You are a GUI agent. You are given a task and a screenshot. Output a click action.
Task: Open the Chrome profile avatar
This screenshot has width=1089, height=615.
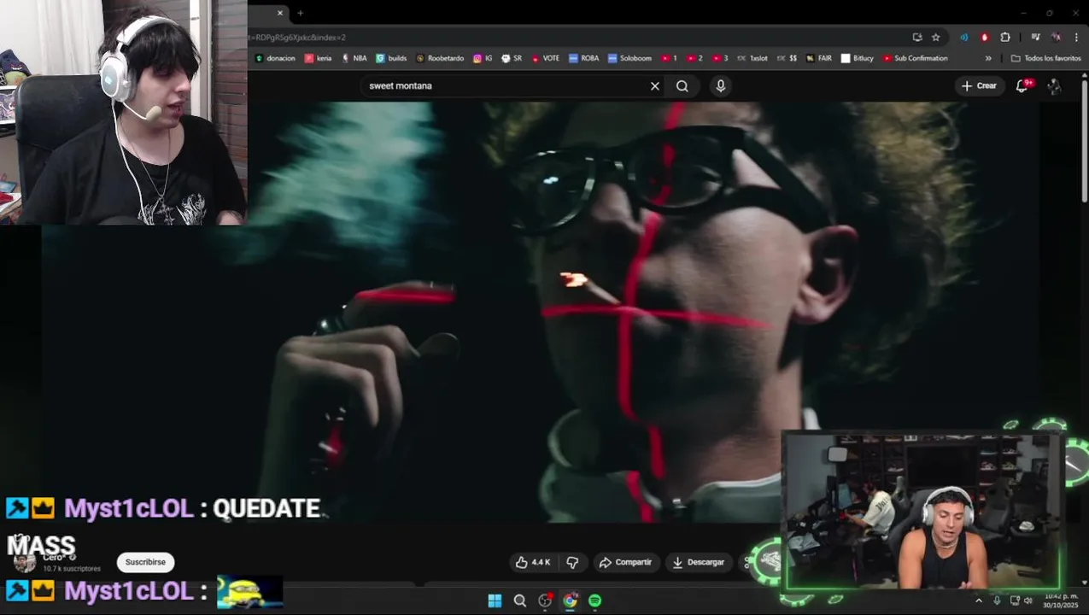coord(1057,38)
